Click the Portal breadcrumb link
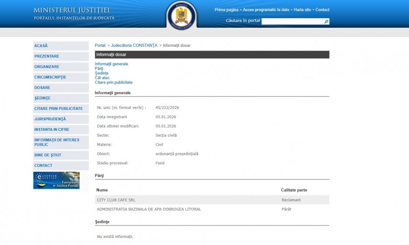The height and width of the screenshot is (245, 409). 100,45
